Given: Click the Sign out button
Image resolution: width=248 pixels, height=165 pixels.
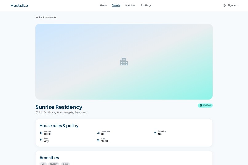Looking at the screenshot, I should (x=230, y=5).
